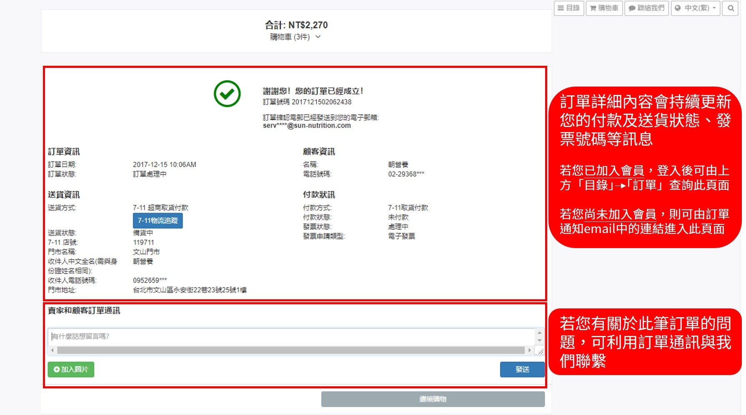Click the 賣家和顧客訂單通訊 heading

pyautogui.click(x=84, y=311)
